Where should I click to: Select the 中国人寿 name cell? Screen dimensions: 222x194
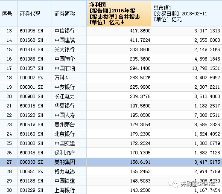pos(69,115)
